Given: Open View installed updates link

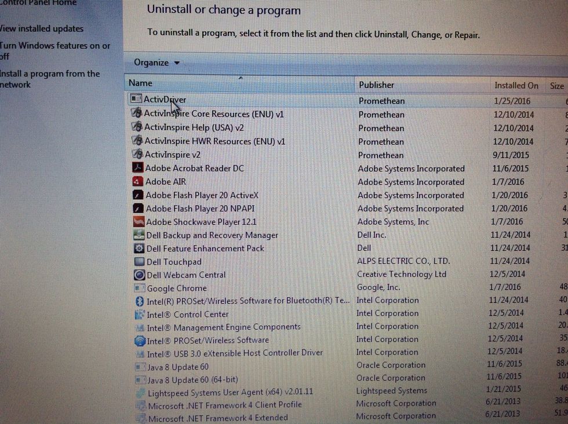Looking at the screenshot, I should point(42,28).
